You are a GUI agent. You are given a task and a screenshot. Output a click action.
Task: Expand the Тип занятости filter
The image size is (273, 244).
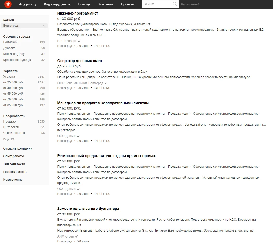(x=14, y=164)
